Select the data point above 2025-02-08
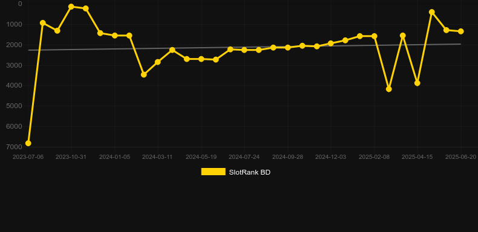The image size is (478, 232). pyautogui.click(x=374, y=36)
